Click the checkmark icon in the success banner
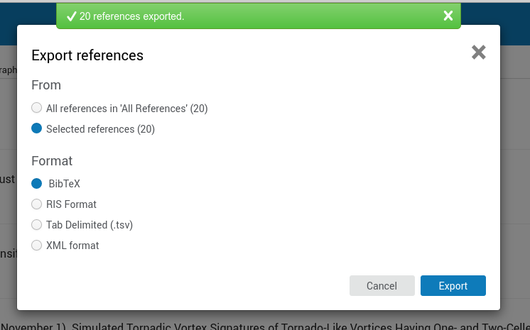Image resolution: width=530 pixels, height=330 pixels. (x=71, y=16)
